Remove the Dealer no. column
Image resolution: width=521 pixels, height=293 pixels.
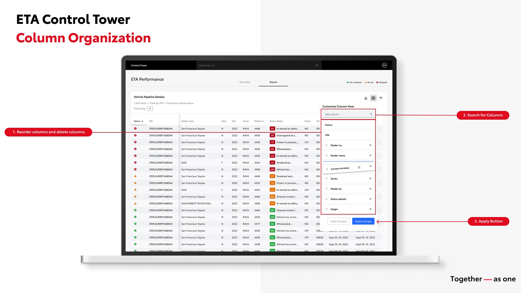(370, 145)
